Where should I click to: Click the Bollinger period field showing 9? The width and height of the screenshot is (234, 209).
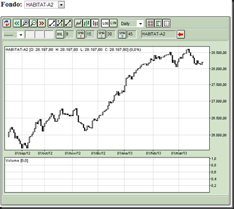pos(69,34)
